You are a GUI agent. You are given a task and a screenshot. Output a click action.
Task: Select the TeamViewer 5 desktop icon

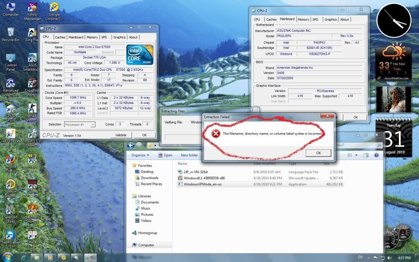coord(11,239)
